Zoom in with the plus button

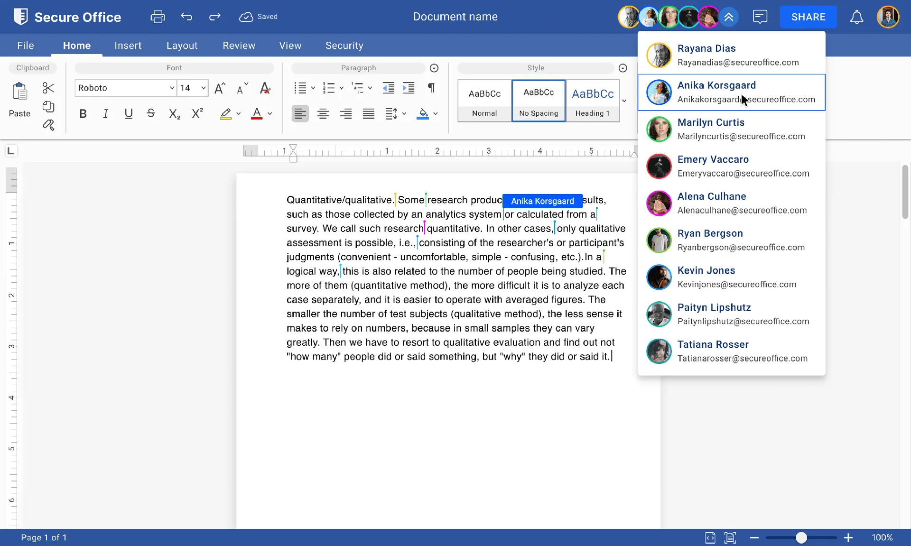click(x=848, y=537)
